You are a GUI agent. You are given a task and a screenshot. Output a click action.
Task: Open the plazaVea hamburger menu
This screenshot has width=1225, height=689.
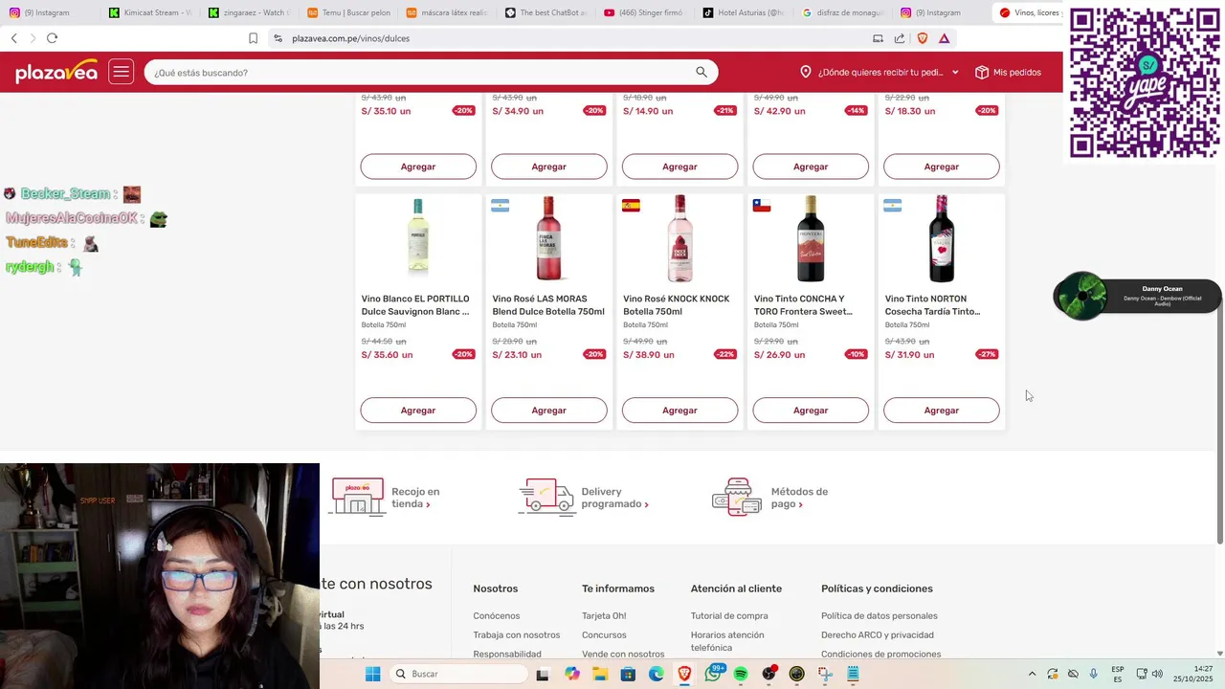(121, 72)
